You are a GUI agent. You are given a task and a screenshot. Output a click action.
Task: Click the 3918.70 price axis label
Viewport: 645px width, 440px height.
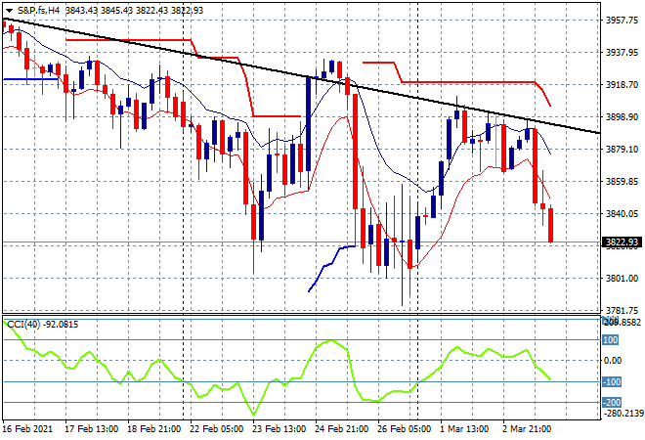(622, 85)
